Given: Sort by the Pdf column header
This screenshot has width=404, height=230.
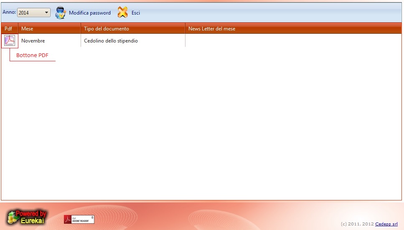Looking at the screenshot, I should (x=8, y=29).
